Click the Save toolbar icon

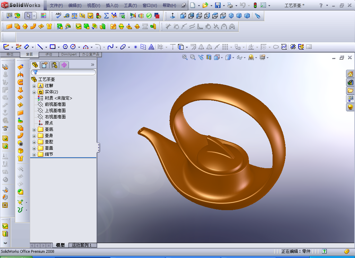point(218,5)
